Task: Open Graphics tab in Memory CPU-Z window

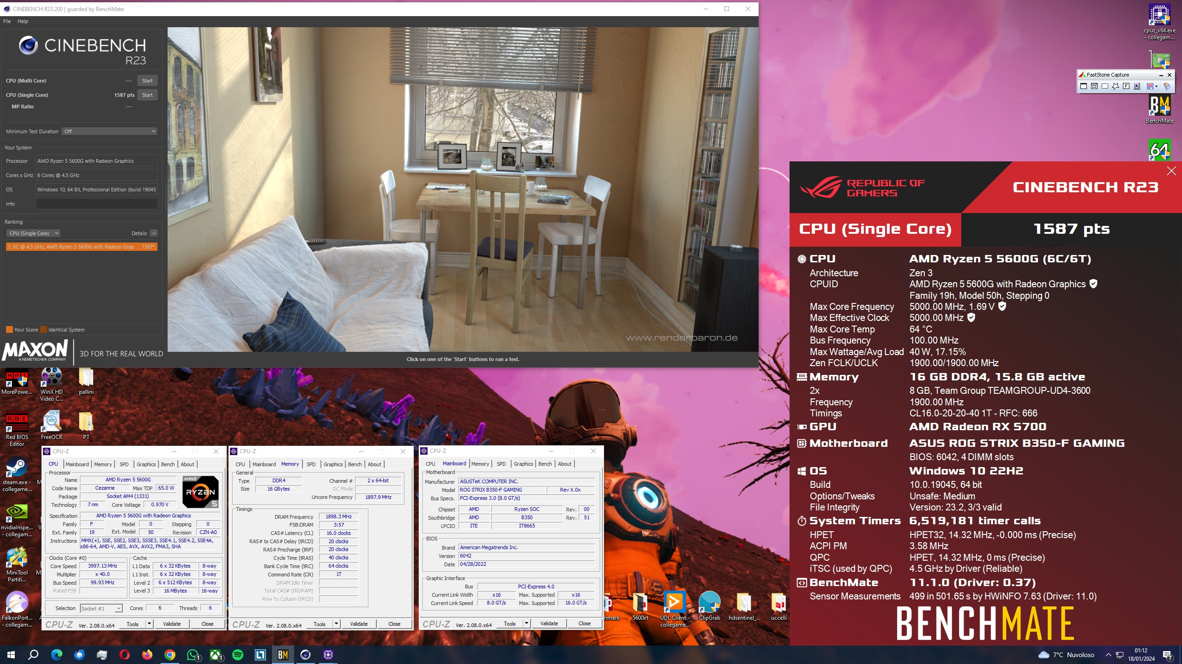Action: pos(333,464)
